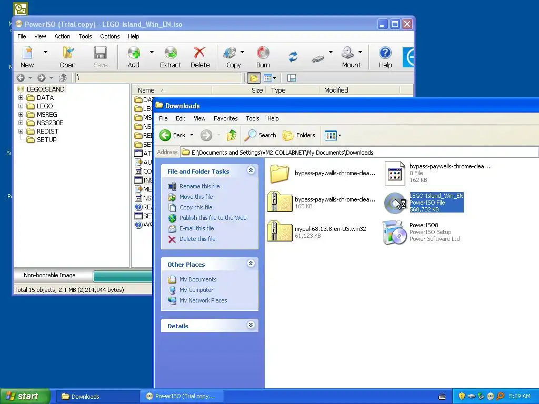Viewport: 539px width, 404px height.
Task: Click Back button in Downloads window
Action: point(173,135)
